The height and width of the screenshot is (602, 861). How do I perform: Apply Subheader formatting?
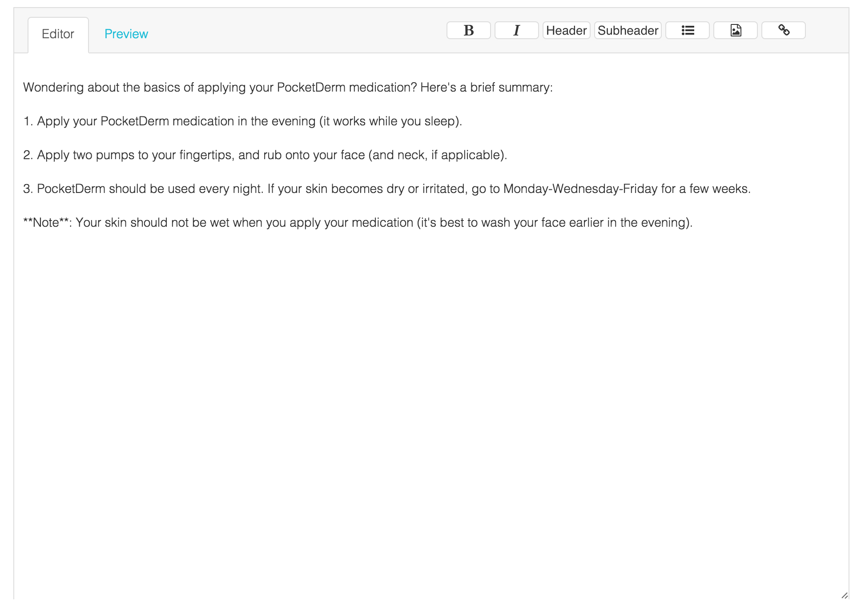click(628, 30)
